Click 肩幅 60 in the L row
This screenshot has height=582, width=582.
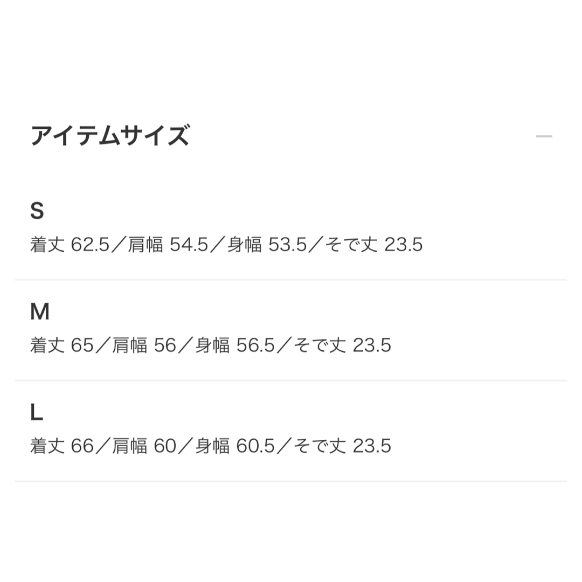coord(144,446)
